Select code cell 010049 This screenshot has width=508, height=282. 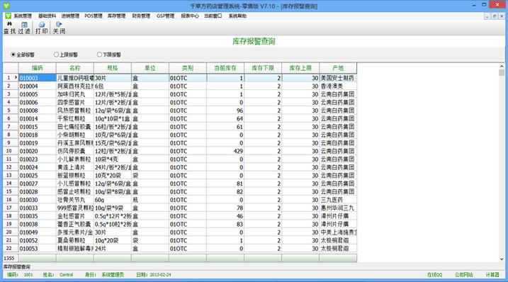tap(38, 232)
